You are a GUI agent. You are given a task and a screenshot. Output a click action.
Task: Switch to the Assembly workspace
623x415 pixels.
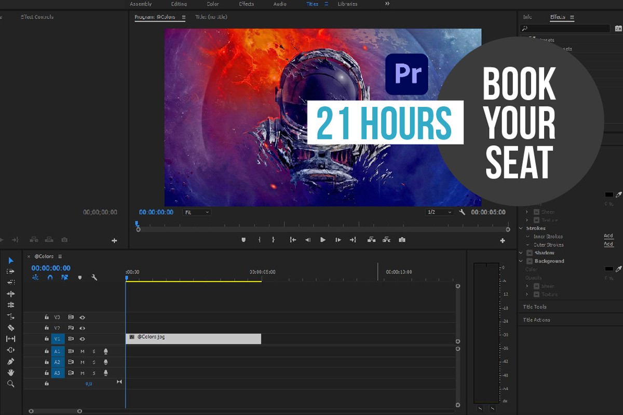coord(141,4)
